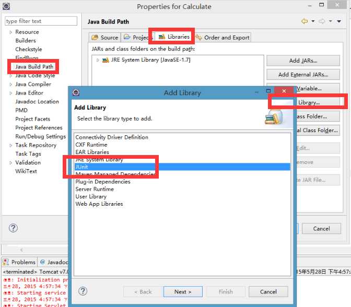Click the Add External JARs button

point(303,75)
